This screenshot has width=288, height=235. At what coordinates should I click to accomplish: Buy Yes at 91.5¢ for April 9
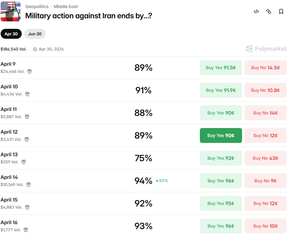click(221, 68)
